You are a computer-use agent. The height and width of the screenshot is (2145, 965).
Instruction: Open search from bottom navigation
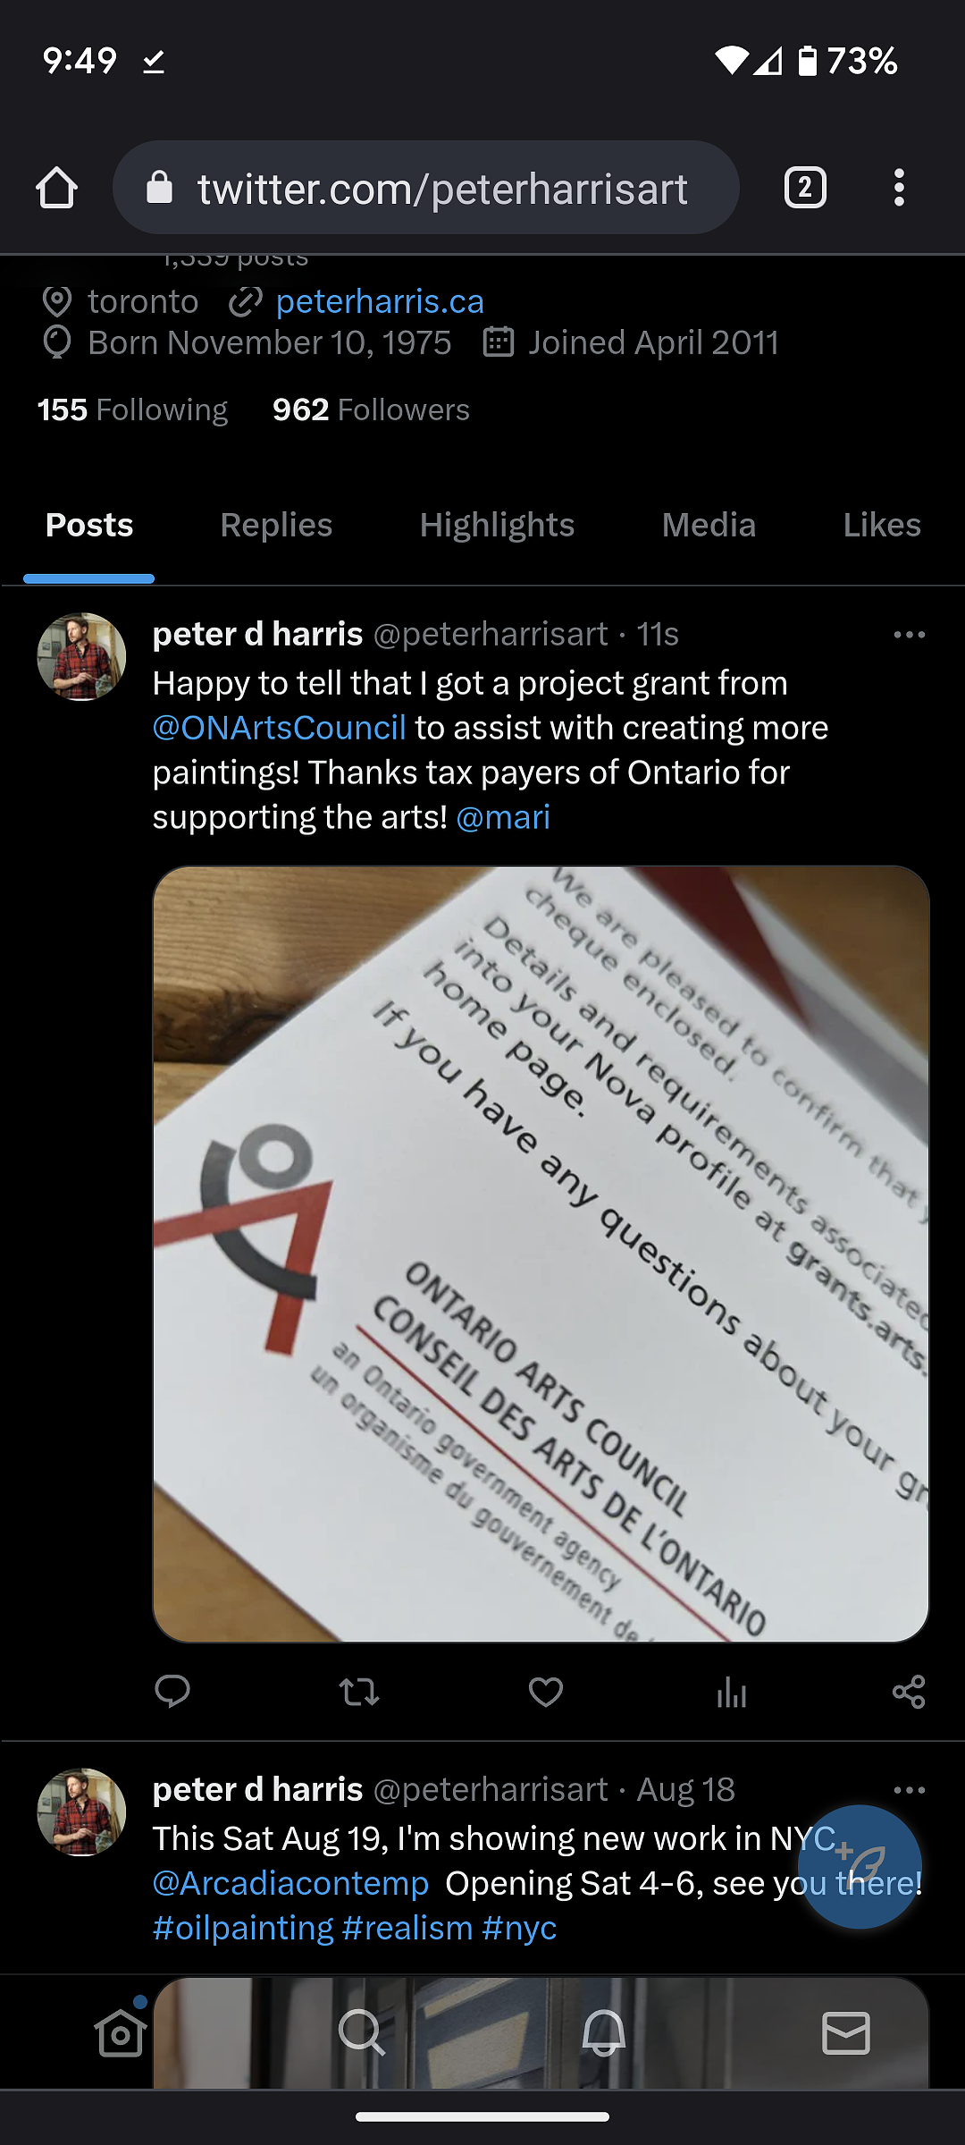tap(362, 2032)
